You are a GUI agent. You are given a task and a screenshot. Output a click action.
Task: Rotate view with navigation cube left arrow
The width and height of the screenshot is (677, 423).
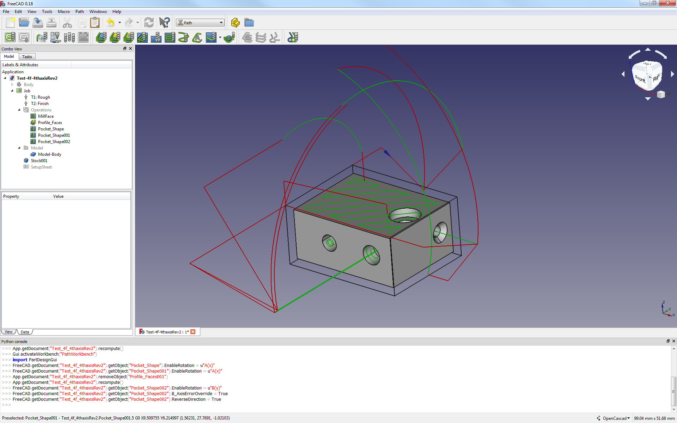[x=623, y=74]
